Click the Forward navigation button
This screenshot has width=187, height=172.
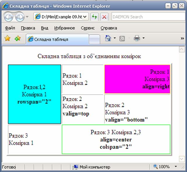(x=20, y=17)
